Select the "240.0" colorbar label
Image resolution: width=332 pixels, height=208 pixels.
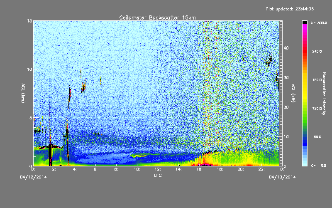[x=317, y=51]
